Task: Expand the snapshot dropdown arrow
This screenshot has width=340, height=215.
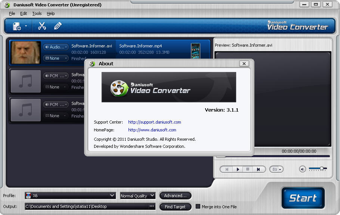Action: point(280,169)
